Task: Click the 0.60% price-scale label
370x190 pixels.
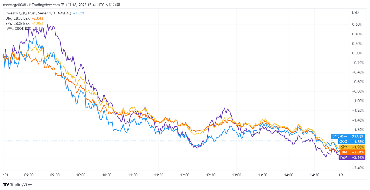Action: (357, 25)
